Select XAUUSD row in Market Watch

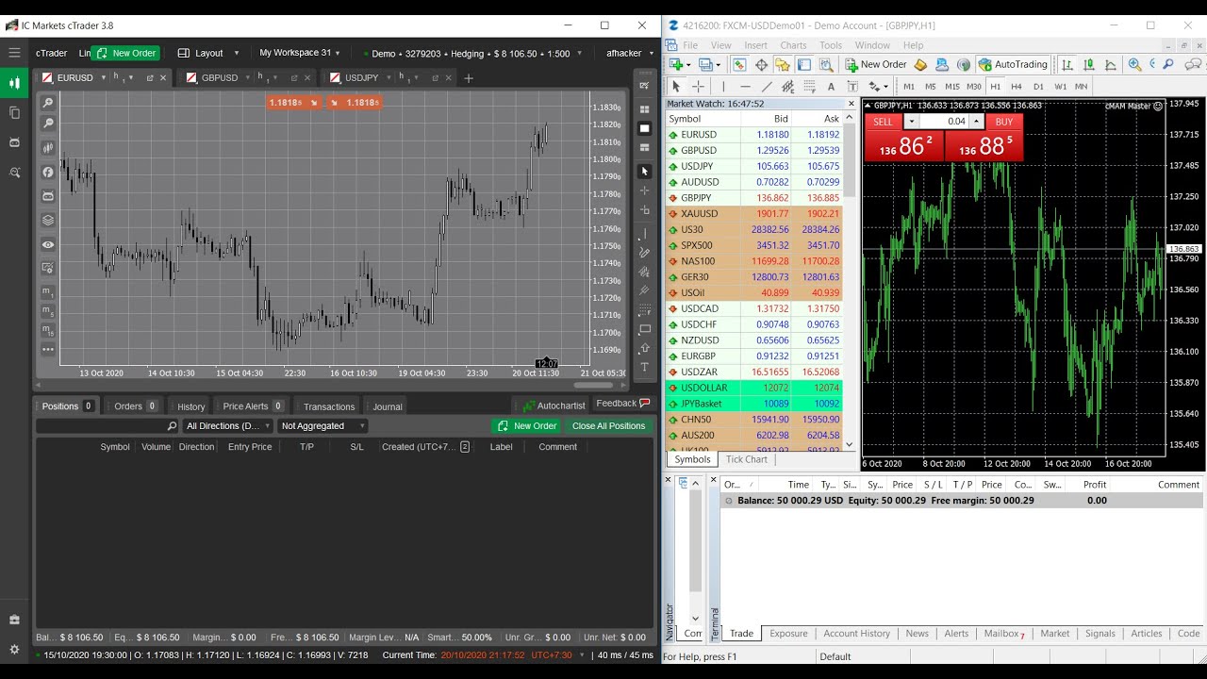tap(754, 214)
